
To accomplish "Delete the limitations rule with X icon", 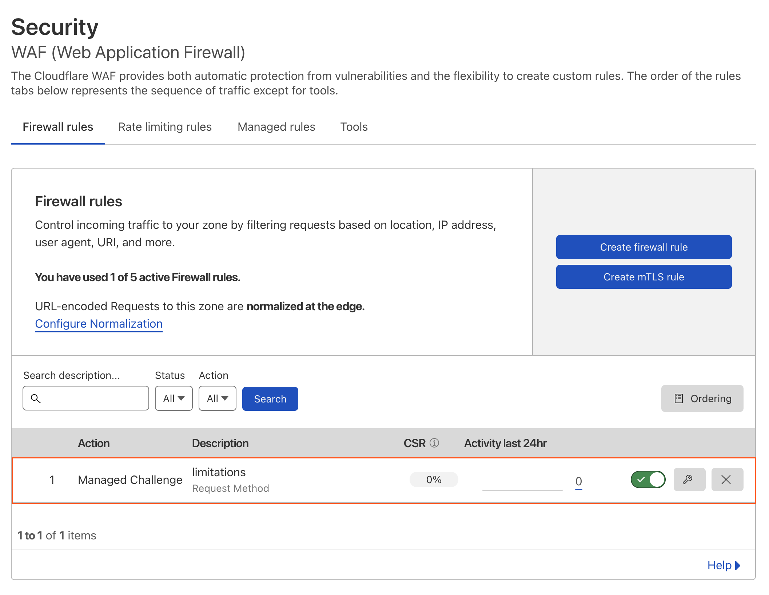I will coord(727,479).
